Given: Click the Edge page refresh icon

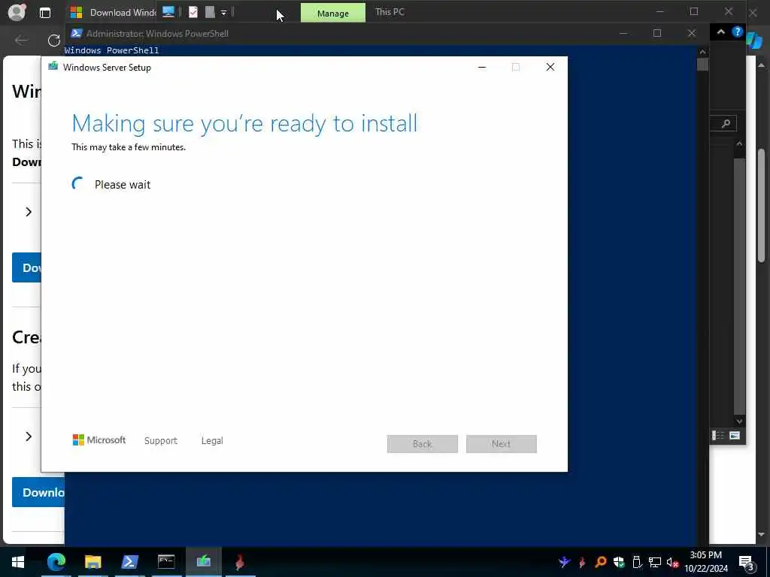Looking at the screenshot, I should pyautogui.click(x=54, y=41).
